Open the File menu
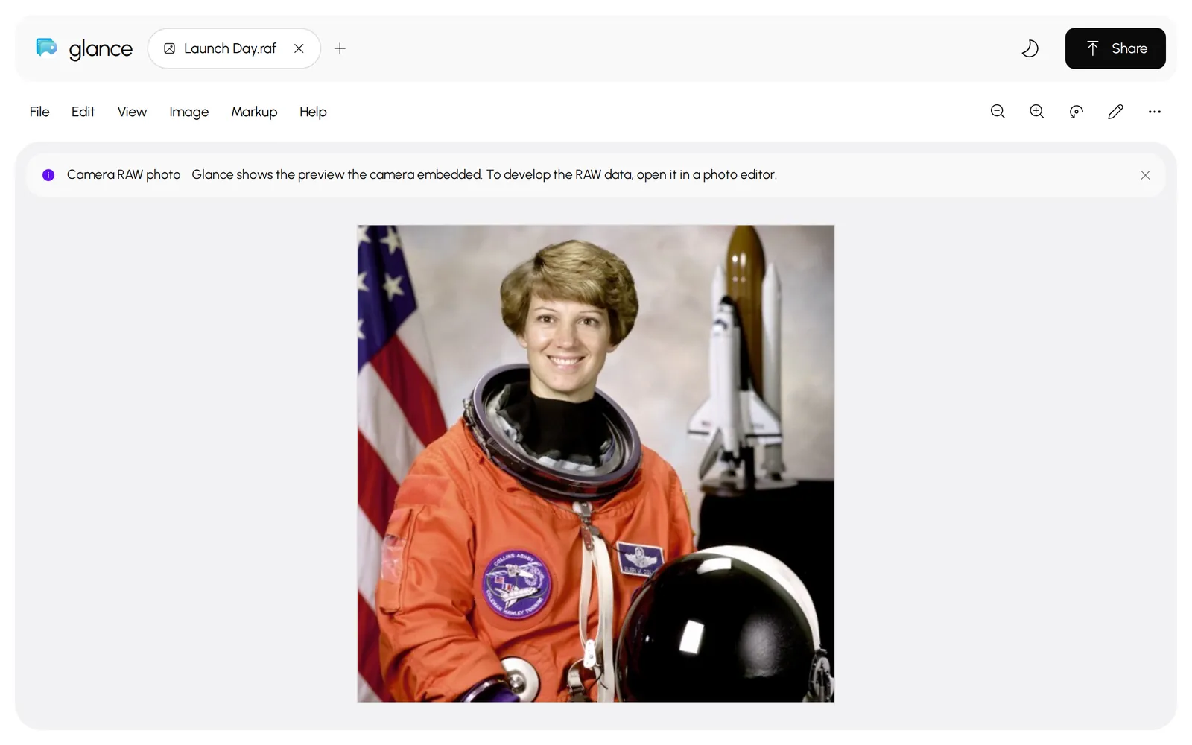Image resolution: width=1192 pixels, height=745 pixels. [39, 112]
